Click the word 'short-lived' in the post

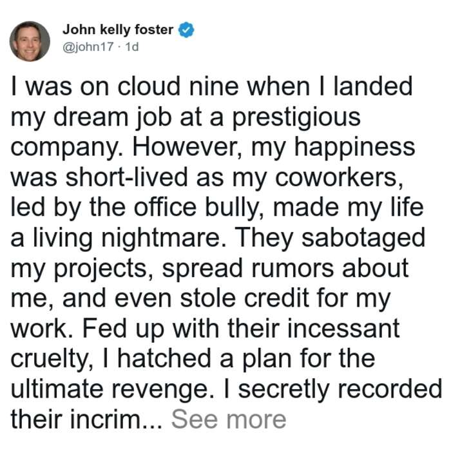(x=126, y=177)
